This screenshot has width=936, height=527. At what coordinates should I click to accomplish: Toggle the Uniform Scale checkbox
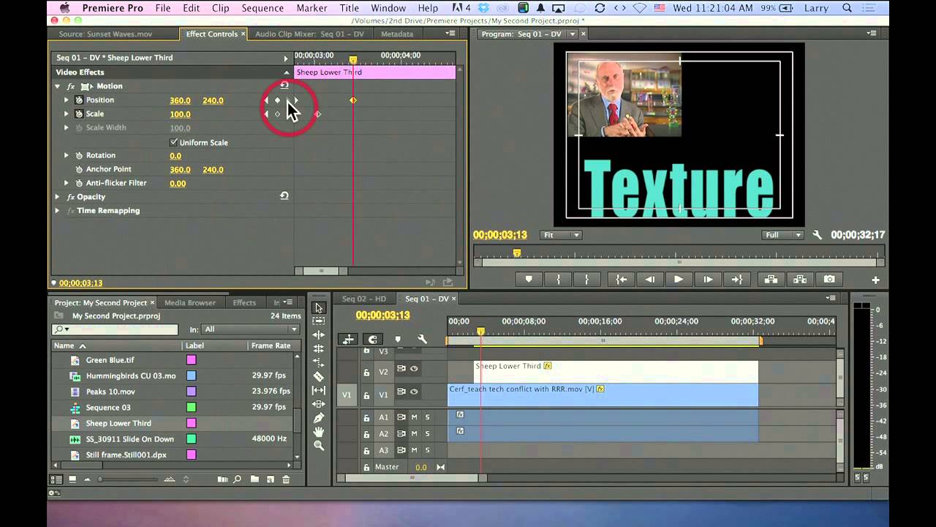pos(173,142)
